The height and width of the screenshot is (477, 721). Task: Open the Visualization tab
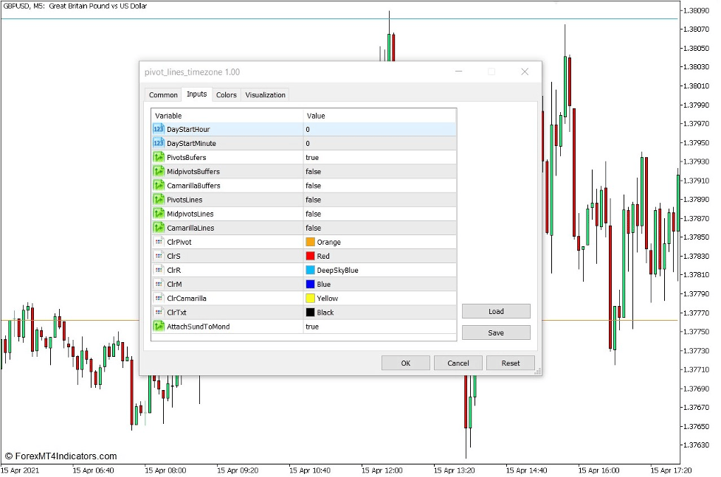coord(265,94)
